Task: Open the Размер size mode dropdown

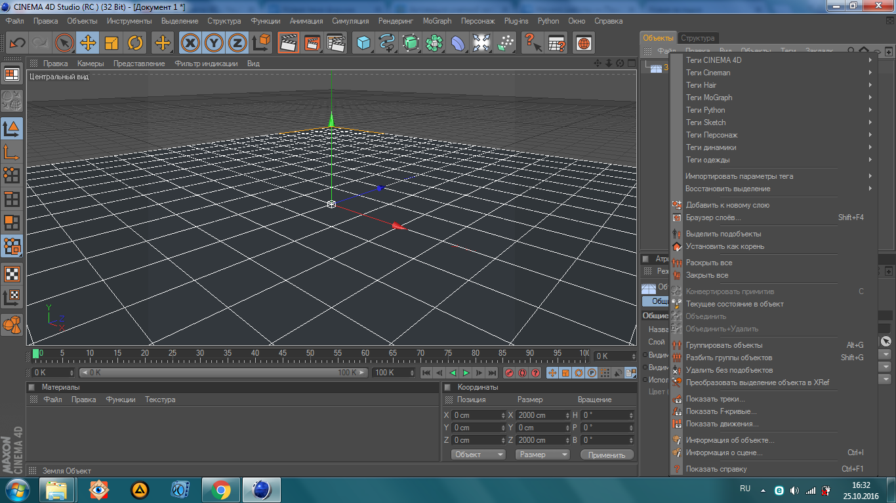Action: pos(542,455)
